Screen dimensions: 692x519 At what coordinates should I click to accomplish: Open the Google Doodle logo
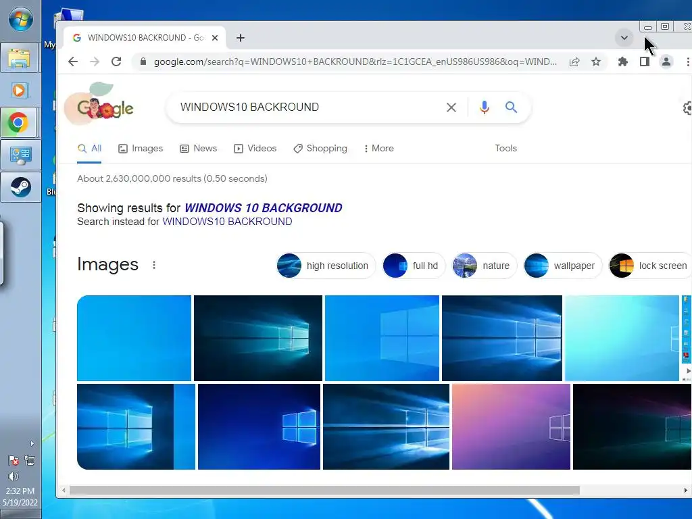[99, 104]
